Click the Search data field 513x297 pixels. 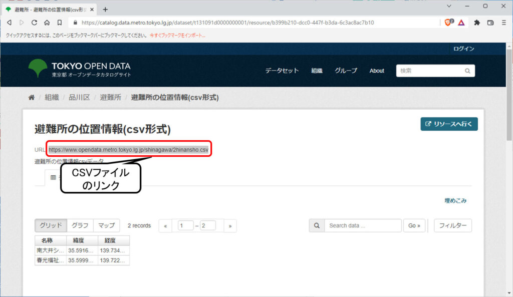pyautogui.click(x=363, y=225)
